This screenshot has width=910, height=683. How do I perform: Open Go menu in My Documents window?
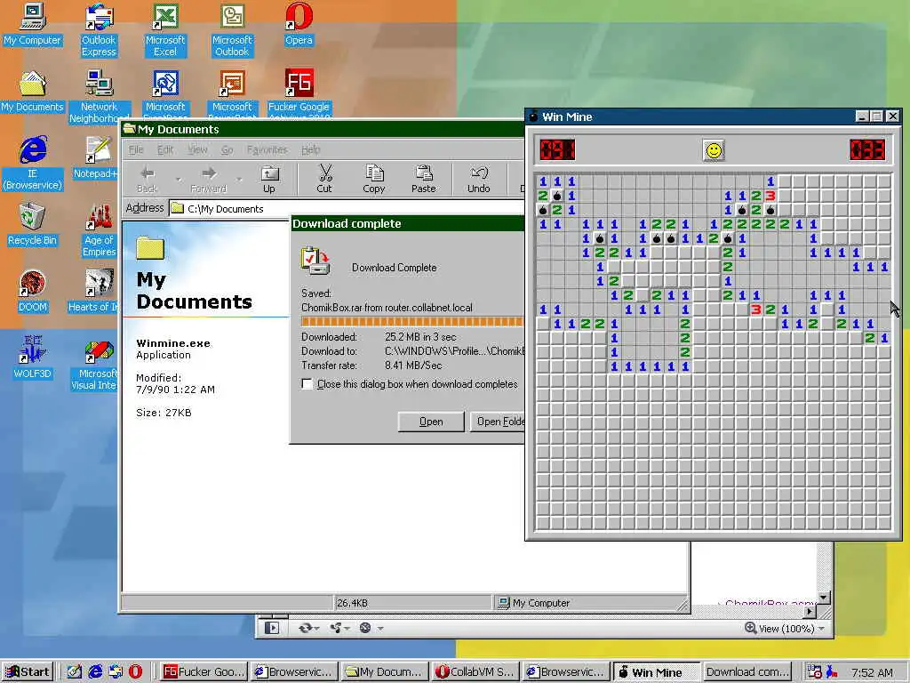pos(227,149)
